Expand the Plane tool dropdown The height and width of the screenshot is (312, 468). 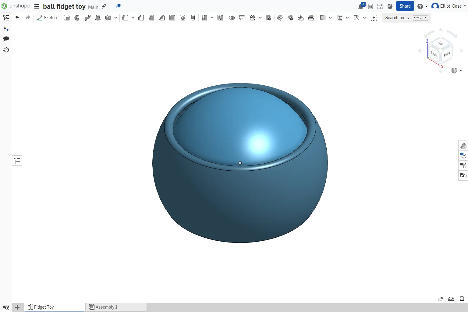[x=330, y=18]
